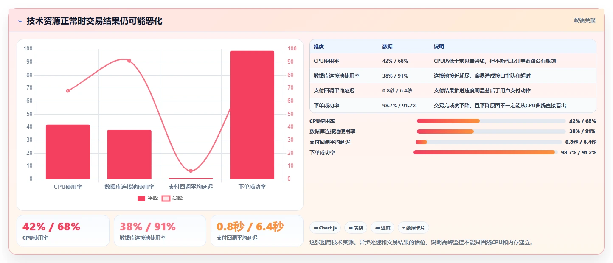Click the footer sentence starting with 这张图用技术资源
613x263 pixels.
(x=421, y=243)
